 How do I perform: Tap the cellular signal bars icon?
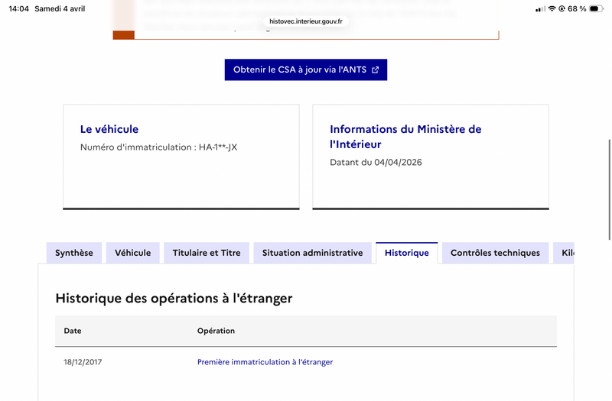pos(541,8)
